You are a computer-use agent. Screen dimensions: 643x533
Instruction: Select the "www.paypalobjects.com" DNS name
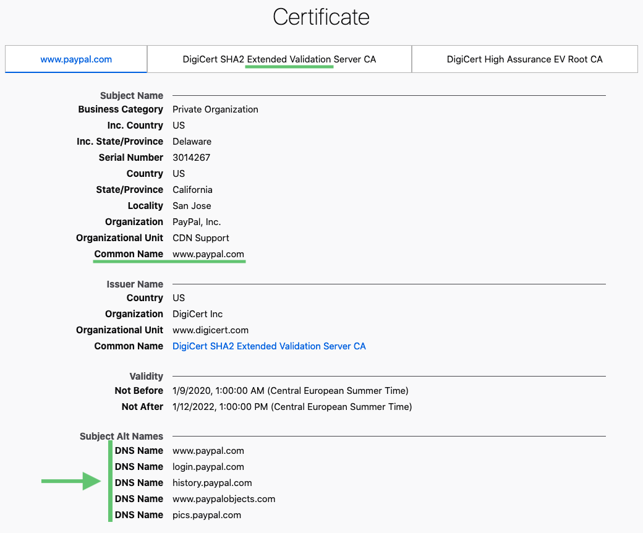[x=224, y=499]
